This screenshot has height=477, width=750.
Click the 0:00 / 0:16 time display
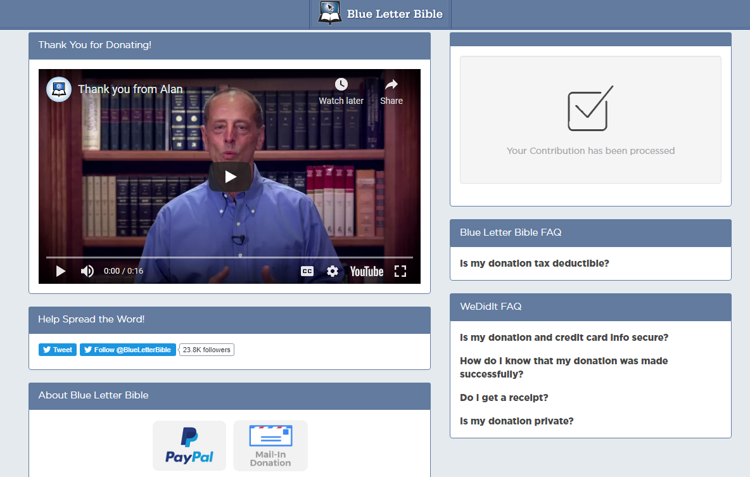click(124, 271)
